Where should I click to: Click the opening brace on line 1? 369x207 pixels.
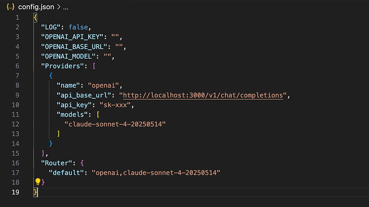coord(35,18)
